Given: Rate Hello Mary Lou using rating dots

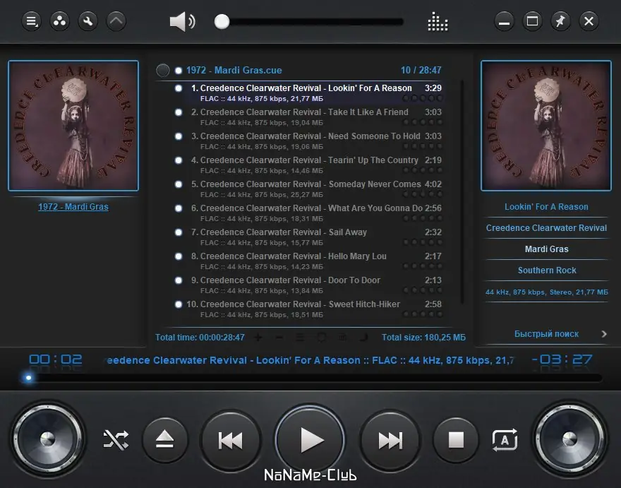Looking at the screenshot, I should pos(423,266).
